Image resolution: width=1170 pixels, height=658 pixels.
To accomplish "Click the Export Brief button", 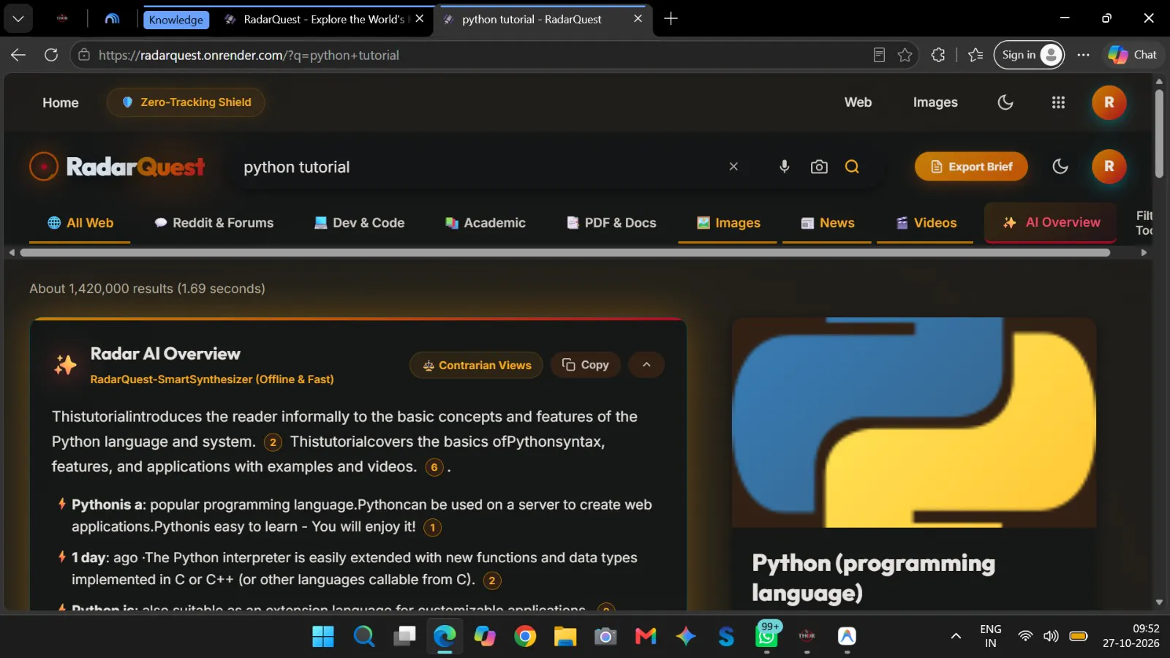I will [971, 167].
